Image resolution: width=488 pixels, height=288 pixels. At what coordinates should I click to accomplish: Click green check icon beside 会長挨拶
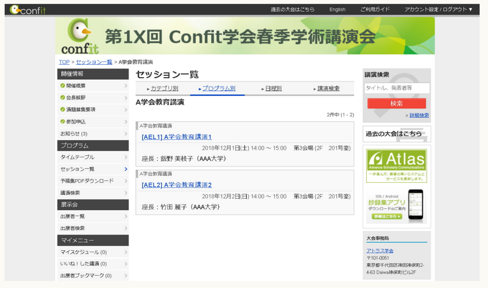63,98
